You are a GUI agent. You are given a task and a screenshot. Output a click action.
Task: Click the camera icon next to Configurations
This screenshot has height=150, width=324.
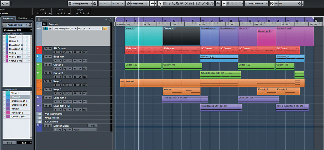[x=95, y=4]
